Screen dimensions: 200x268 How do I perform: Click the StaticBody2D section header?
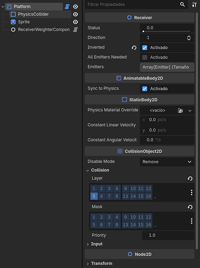(x=139, y=100)
